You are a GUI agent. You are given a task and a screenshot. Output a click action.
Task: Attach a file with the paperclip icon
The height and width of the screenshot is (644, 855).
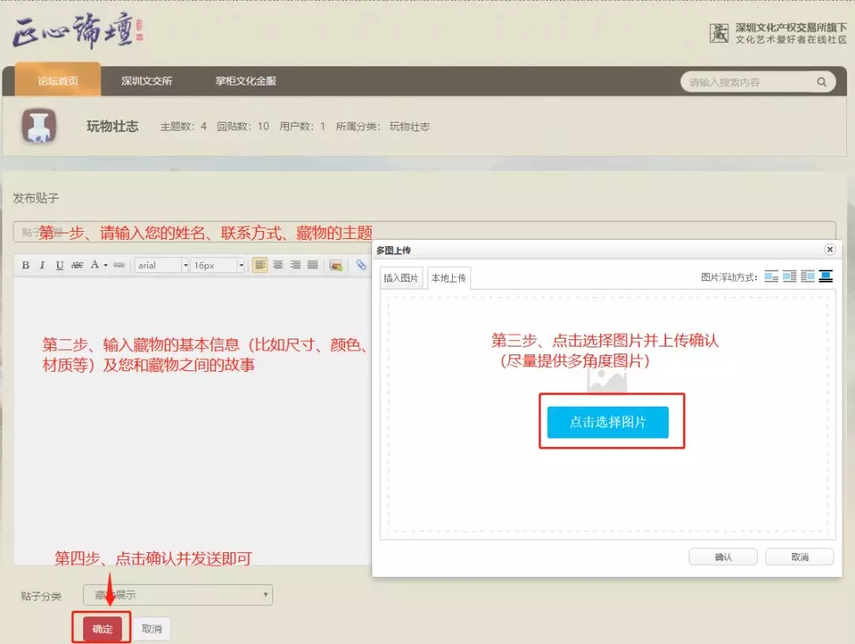coord(360,265)
